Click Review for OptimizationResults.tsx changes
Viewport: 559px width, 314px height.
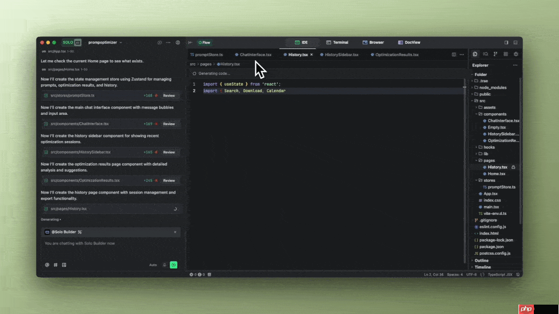(x=169, y=180)
